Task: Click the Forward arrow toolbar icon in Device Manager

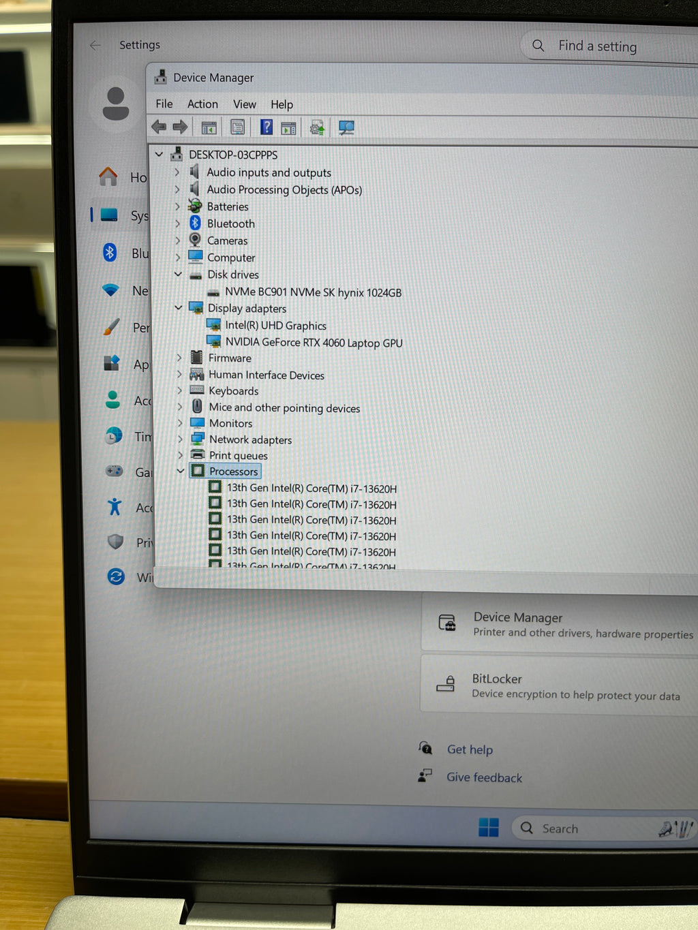Action: pos(180,127)
